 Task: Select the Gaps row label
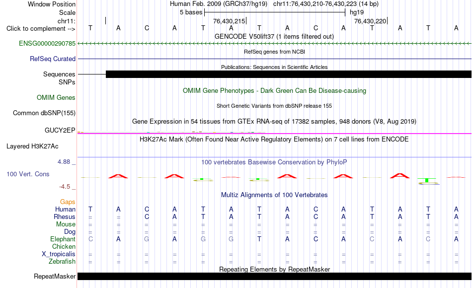tap(68, 202)
